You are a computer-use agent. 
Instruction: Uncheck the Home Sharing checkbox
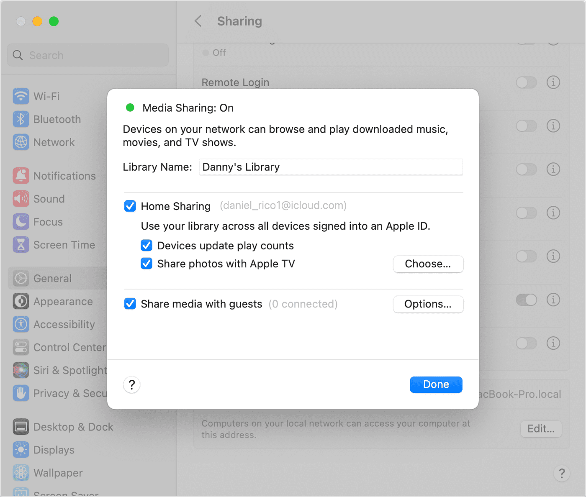(x=130, y=206)
